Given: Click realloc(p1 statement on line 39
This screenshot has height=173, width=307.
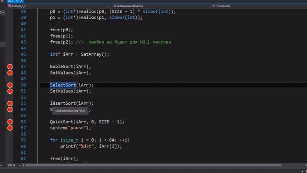Looking at the screenshot, I should (96, 18).
